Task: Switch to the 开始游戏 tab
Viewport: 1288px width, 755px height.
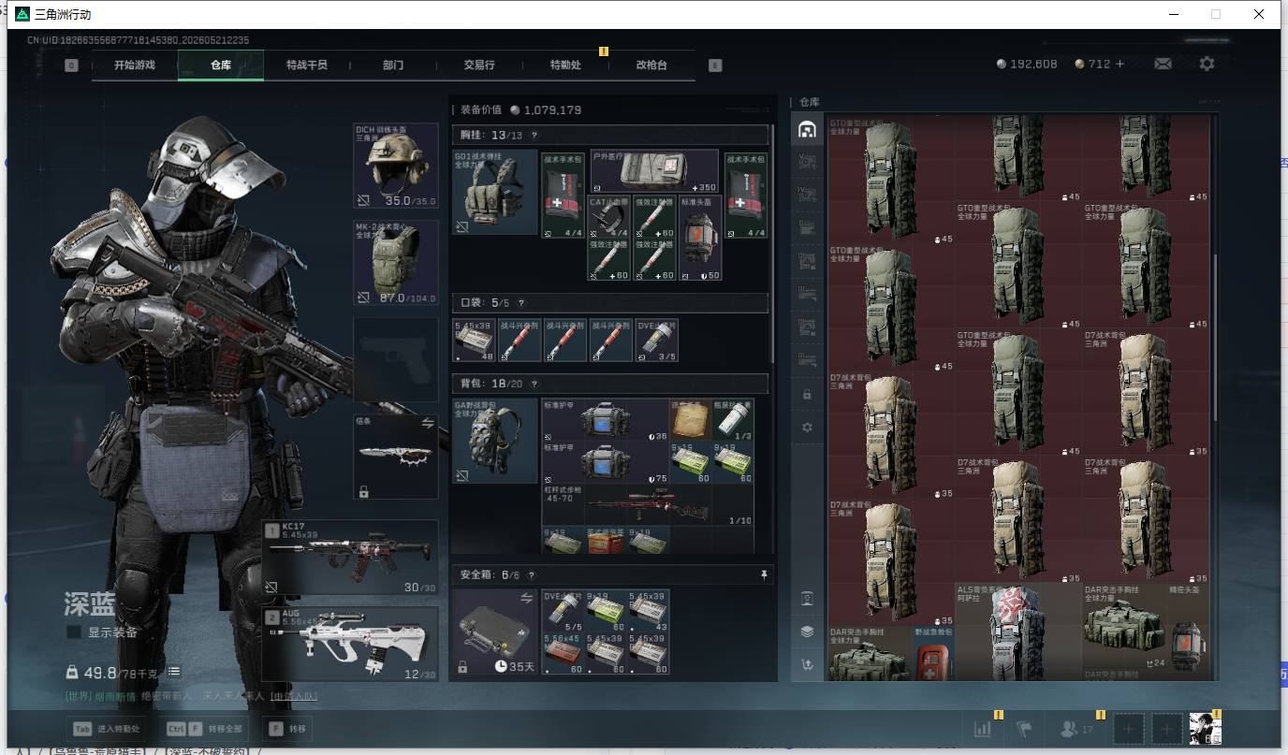Action: pos(135,65)
